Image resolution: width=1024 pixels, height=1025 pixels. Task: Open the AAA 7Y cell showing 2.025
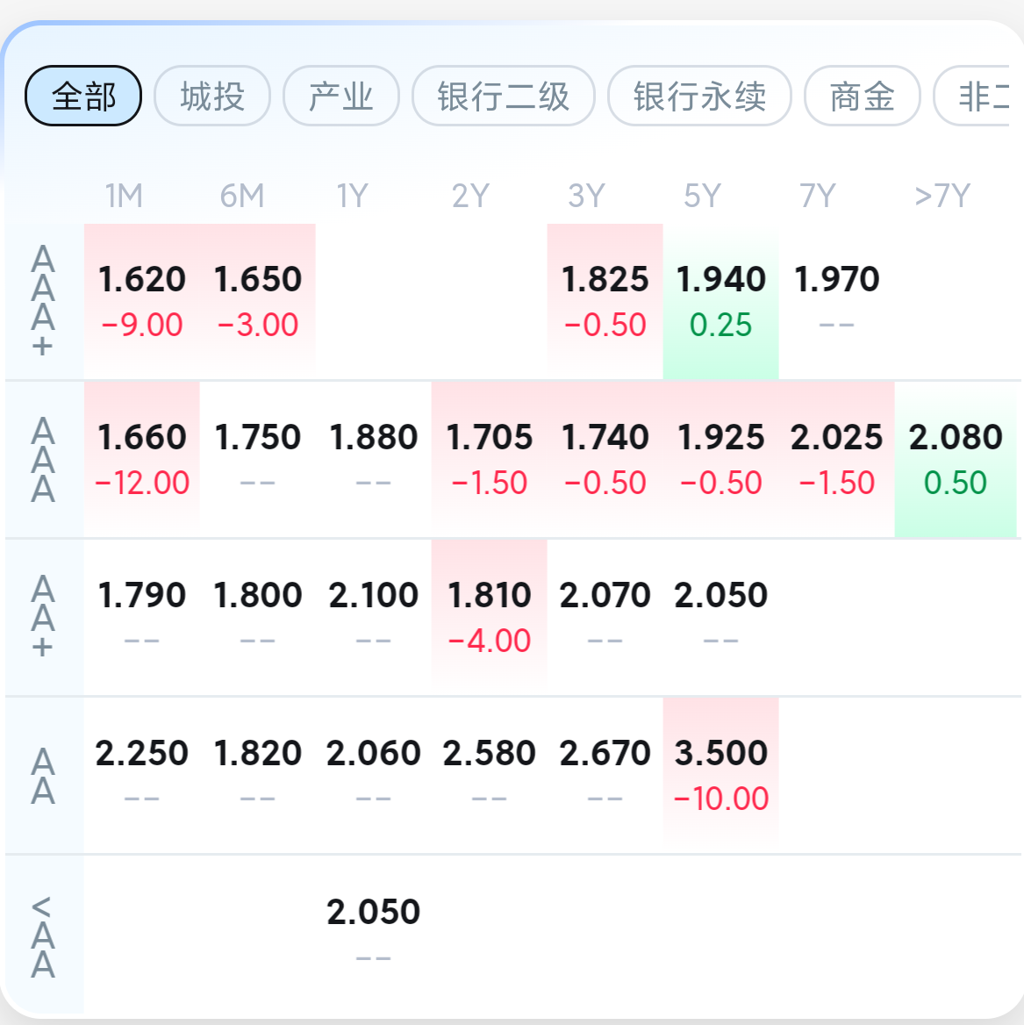coord(836,458)
